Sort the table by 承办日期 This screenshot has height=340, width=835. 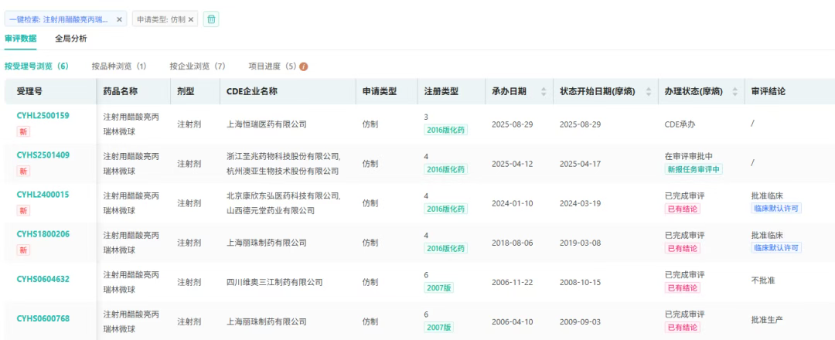[x=544, y=91]
